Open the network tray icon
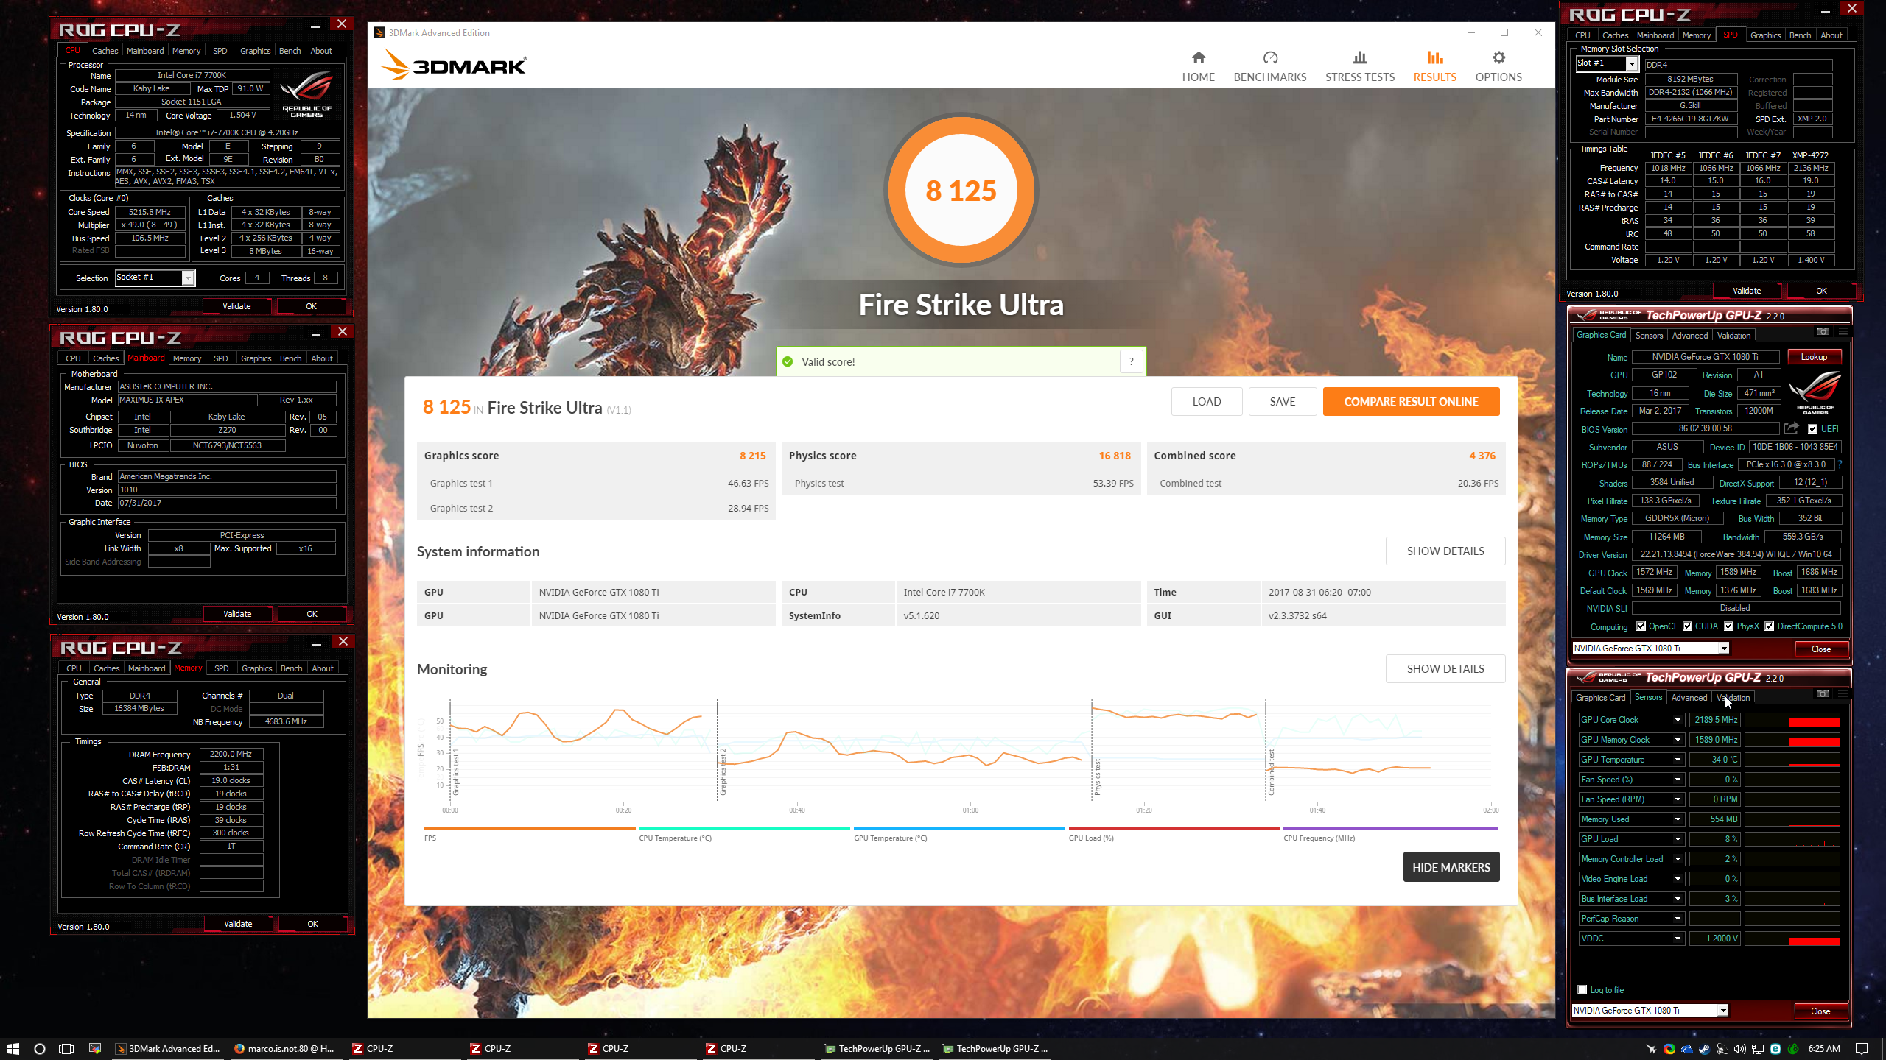Viewport: 1886px width, 1060px height. [x=1757, y=1049]
